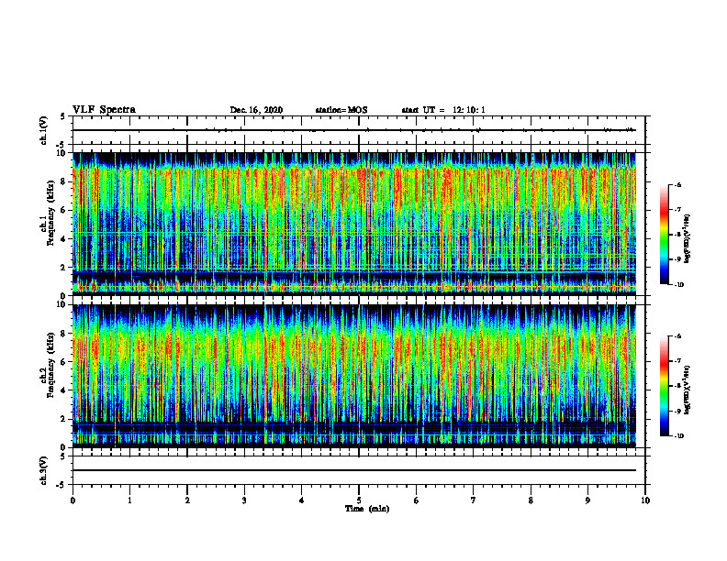The image size is (727, 561).
Task: Click the ch.1 frequency tick label "4"
Action: pyautogui.click(x=64, y=239)
